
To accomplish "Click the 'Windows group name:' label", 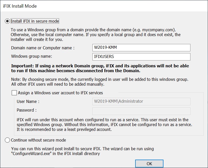I will coord(32,56).
